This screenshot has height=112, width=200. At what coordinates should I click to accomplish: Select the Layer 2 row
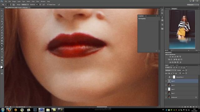pos(182,89)
